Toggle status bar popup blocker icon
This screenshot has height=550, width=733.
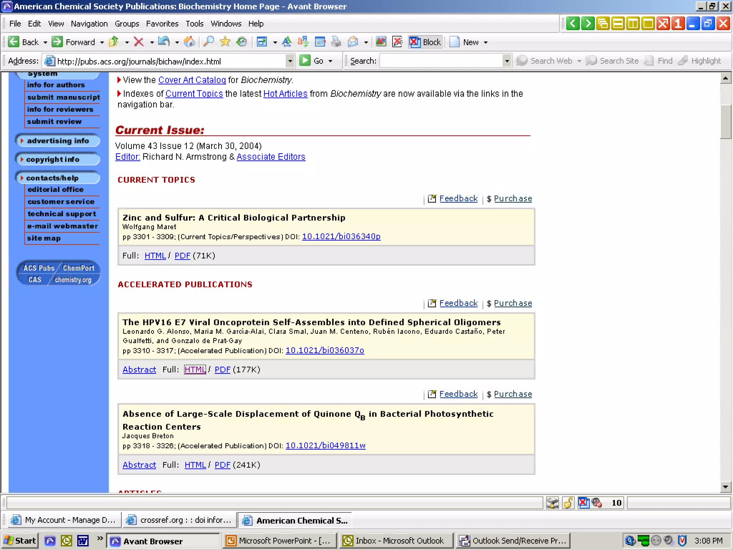pyautogui.click(x=583, y=503)
